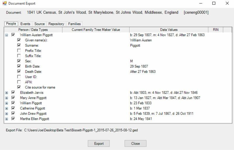Expand the Catherine Piggott node

[6, 109]
